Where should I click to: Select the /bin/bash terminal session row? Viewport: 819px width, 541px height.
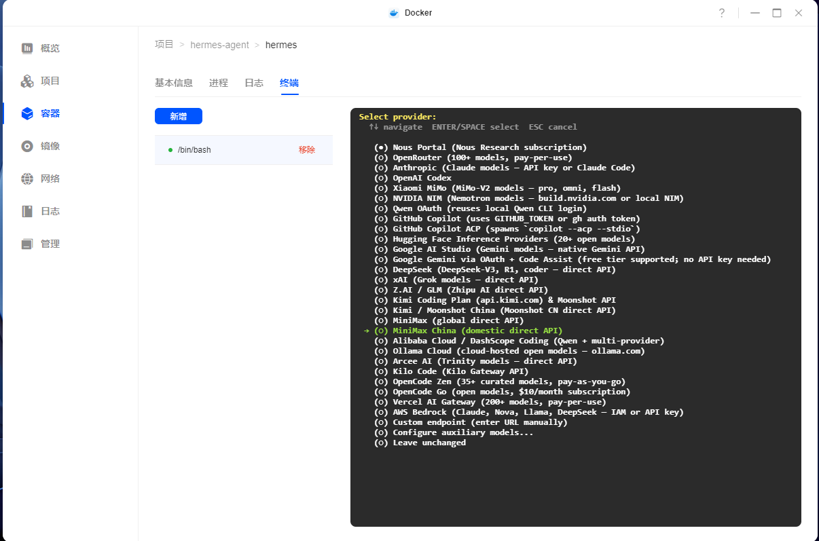pos(244,150)
